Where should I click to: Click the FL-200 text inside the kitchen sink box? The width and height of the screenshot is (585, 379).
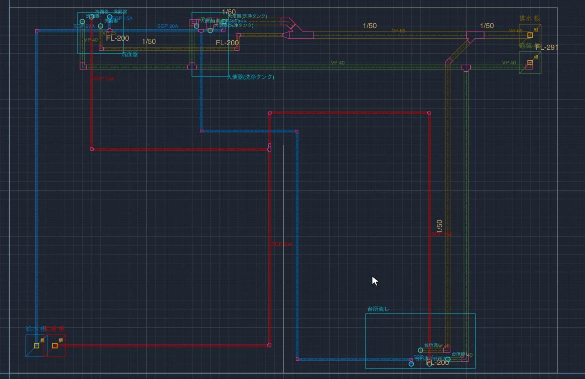(x=438, y=363)
